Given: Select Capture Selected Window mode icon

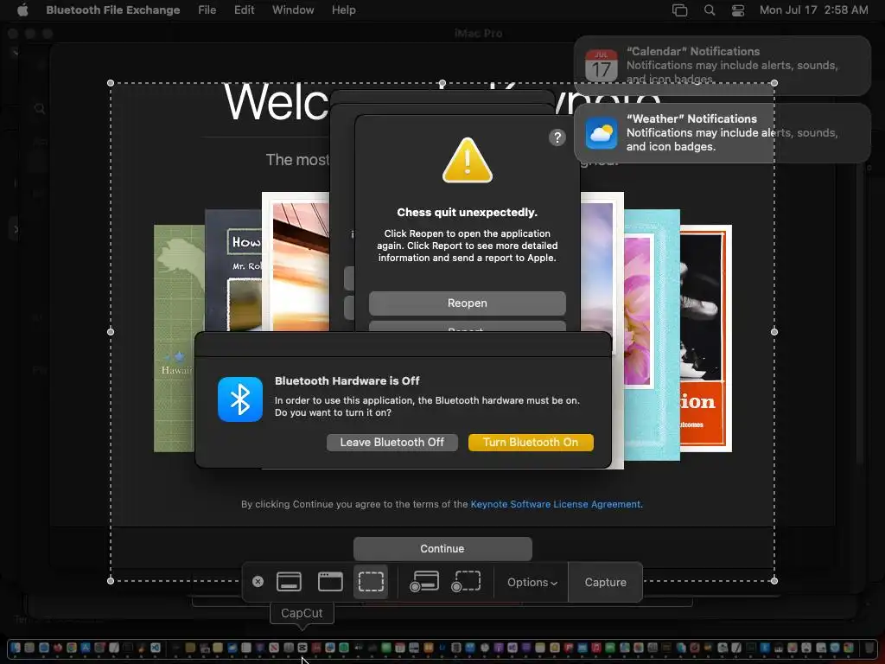Looking at the screenshot, I should click(330, 582).
